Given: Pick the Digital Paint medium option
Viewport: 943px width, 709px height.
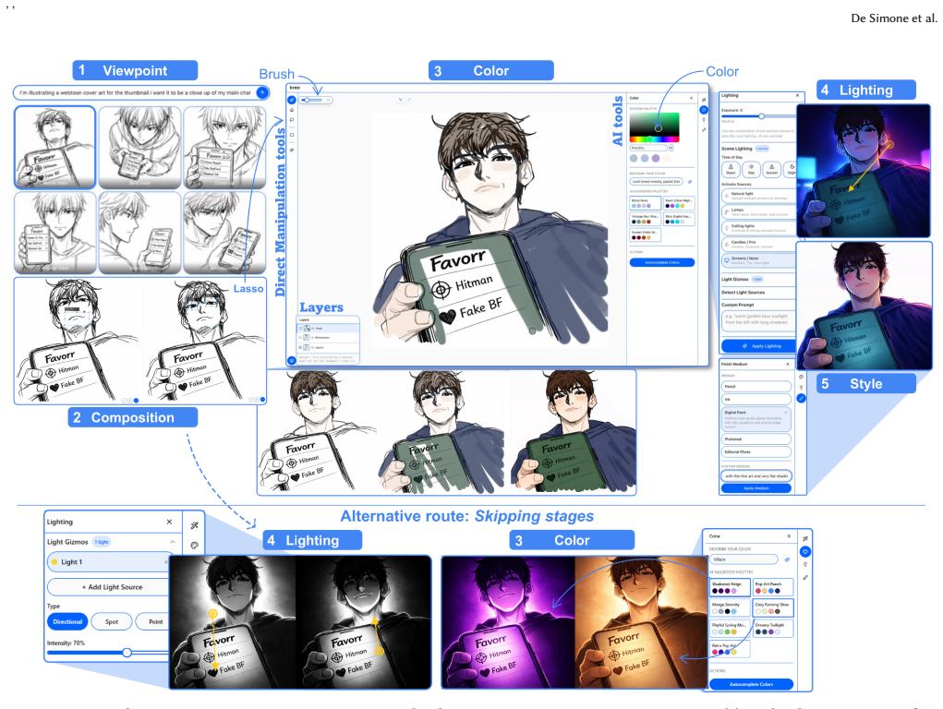Looking at the screenshot, I should tap(756, 419).
